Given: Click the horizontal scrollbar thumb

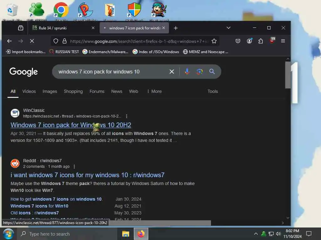Looking at the screenshot, I should 160,223.
